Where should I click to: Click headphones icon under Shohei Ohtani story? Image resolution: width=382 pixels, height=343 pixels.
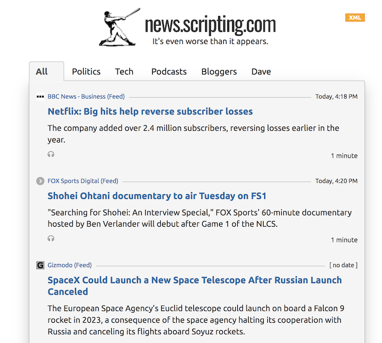tap(51, 238)
